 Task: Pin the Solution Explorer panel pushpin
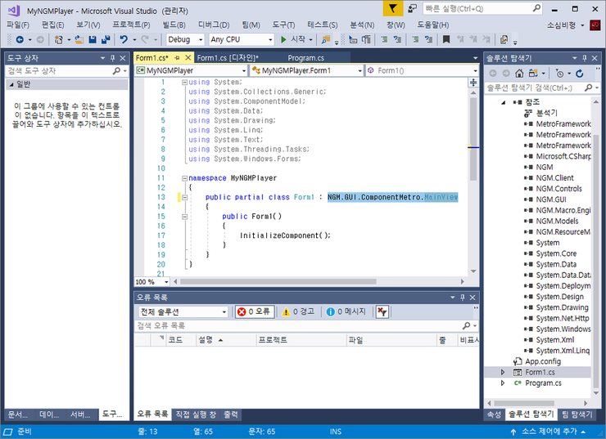[x=585, y=58]
